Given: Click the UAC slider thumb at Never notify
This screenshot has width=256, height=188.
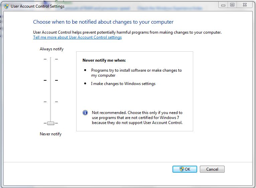Looking at the screenshot, I should pyautogui.click(x=50, y=123).
